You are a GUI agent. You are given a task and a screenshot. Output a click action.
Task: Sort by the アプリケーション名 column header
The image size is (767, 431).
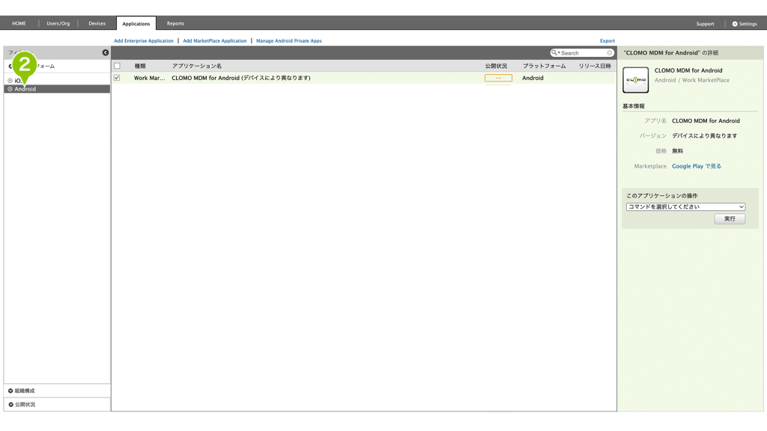(x=197, y=66)
